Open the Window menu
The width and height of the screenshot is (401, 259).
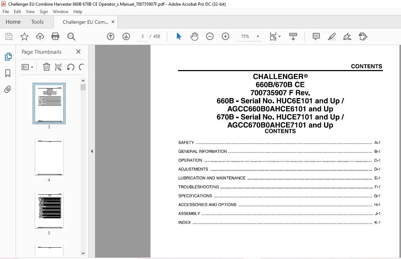coord(61,11)
